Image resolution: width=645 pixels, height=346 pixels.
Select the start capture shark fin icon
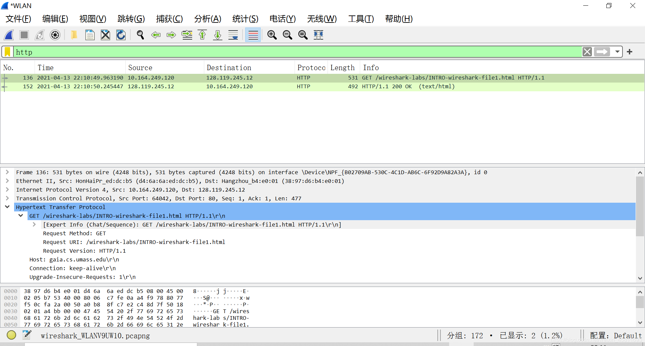coord(8,35)
